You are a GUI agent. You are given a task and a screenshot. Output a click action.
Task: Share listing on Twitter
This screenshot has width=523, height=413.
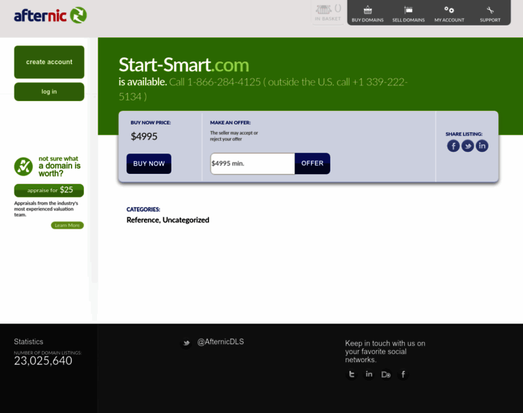click(468, 146)
